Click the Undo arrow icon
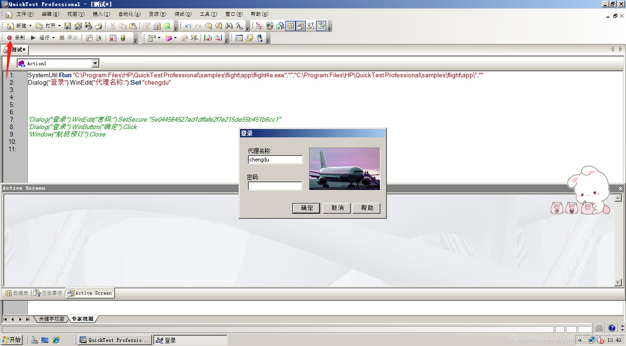 (188, 26)
